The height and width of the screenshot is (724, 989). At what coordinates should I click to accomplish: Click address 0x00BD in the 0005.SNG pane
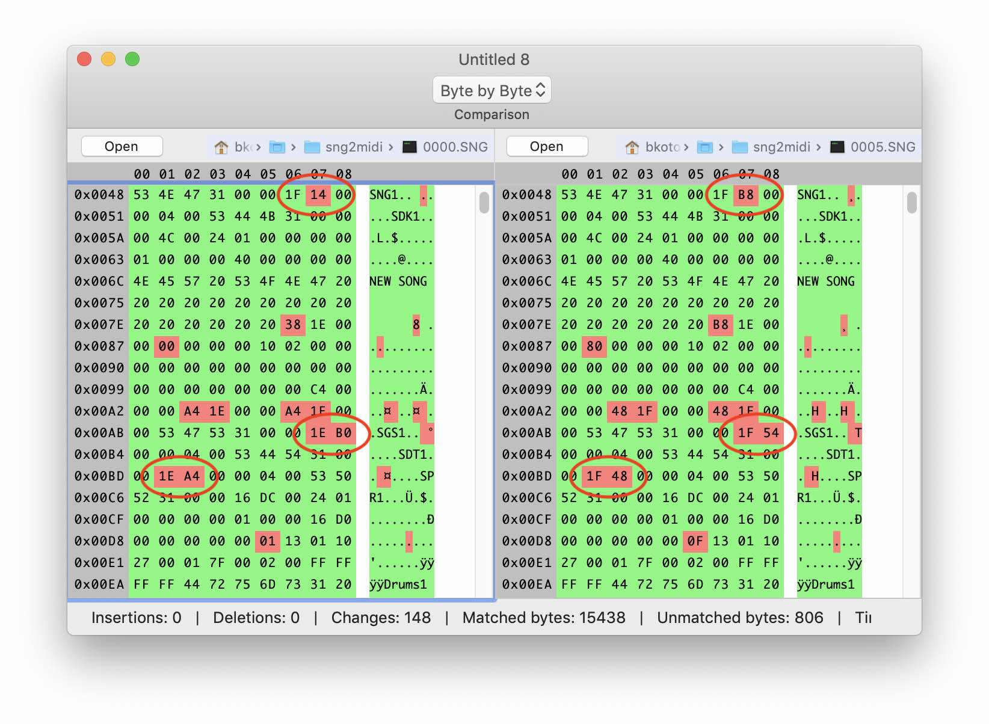527,476
